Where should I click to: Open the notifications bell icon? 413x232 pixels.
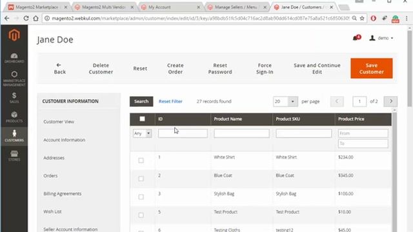coord(356,38)
